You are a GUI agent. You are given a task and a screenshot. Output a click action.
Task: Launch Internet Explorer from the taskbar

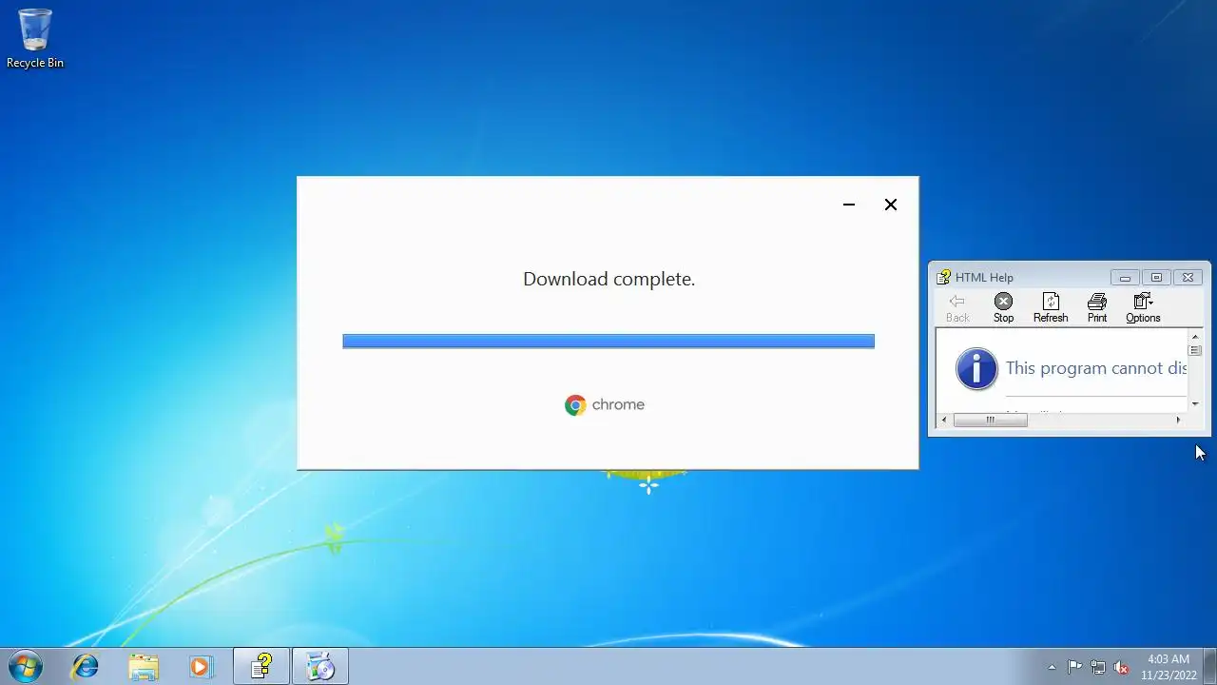(86, 666)
